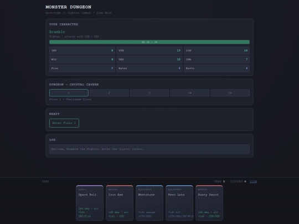Viewport: 299px width, 224px height.
Task: Select floor 1 tab in Crystal Cavern
Action: (x=69, y=93)
